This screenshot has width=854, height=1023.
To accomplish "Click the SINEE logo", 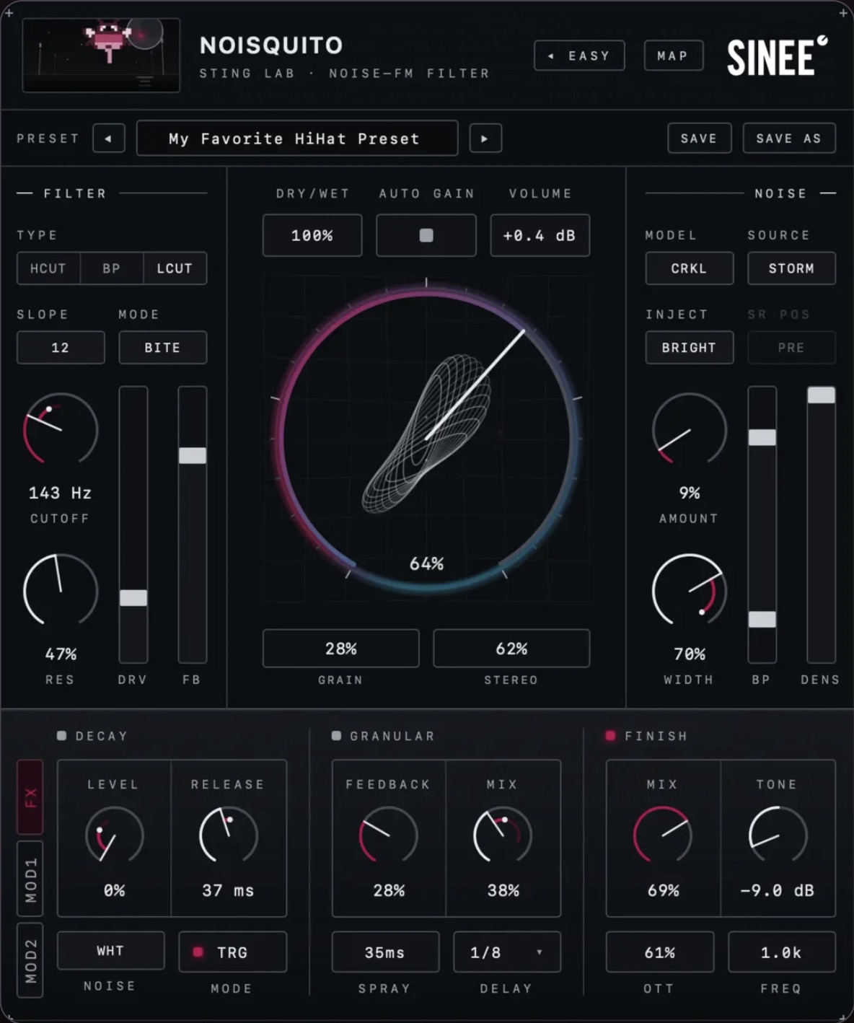I will tap(777, 56).
